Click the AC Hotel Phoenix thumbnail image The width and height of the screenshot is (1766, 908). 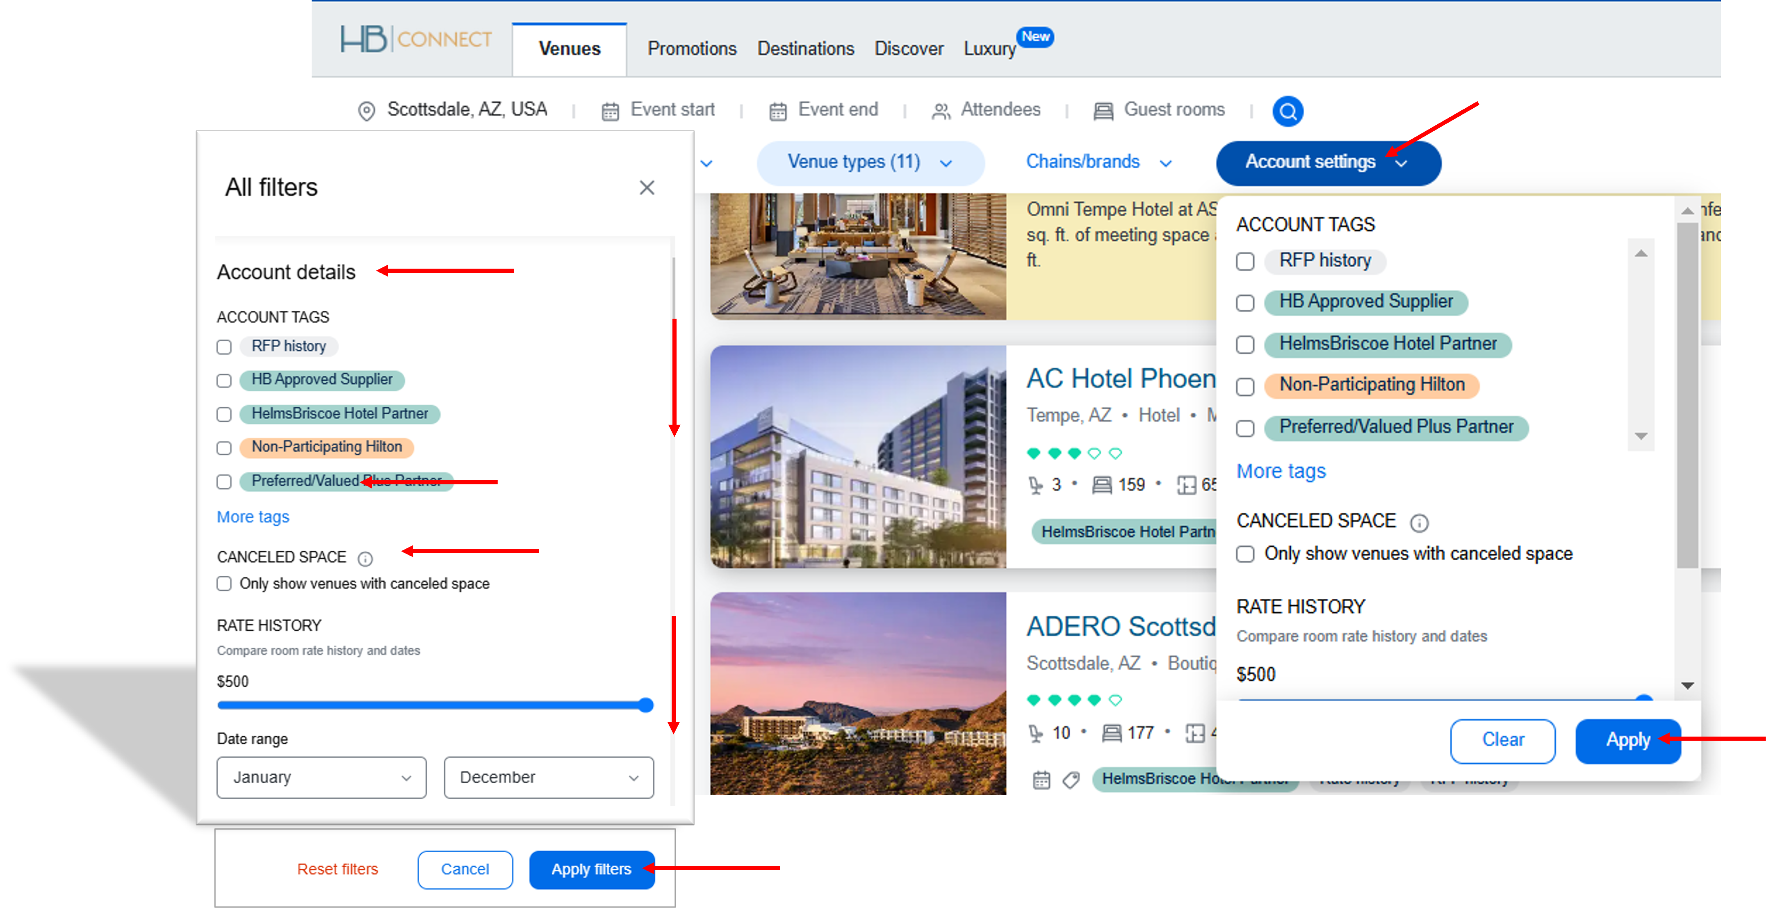[858, 456]
